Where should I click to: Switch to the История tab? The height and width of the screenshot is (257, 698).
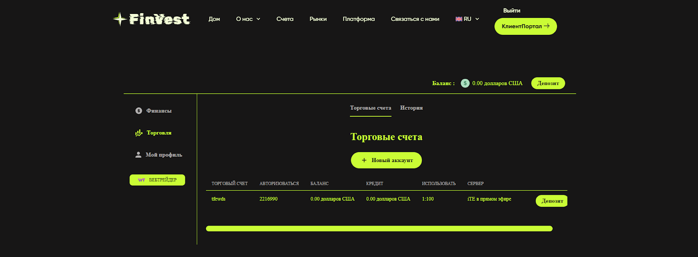(411, 108)
